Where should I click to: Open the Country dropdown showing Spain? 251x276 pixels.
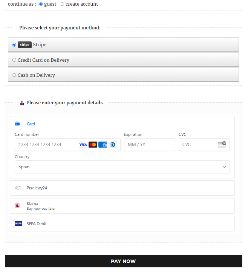coord(122,167)
